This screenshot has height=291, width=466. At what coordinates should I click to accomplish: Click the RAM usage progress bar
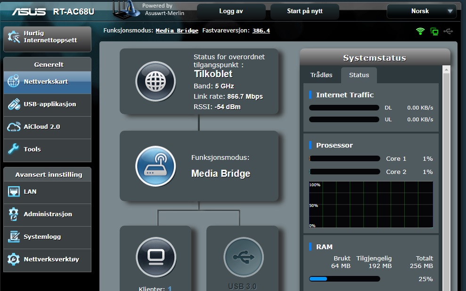(x=344, y=279)
